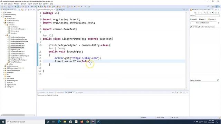Image resolution: width=221 pixels, height=124 pixels.
Task: Open the Navigate menu
Action: 23,4
